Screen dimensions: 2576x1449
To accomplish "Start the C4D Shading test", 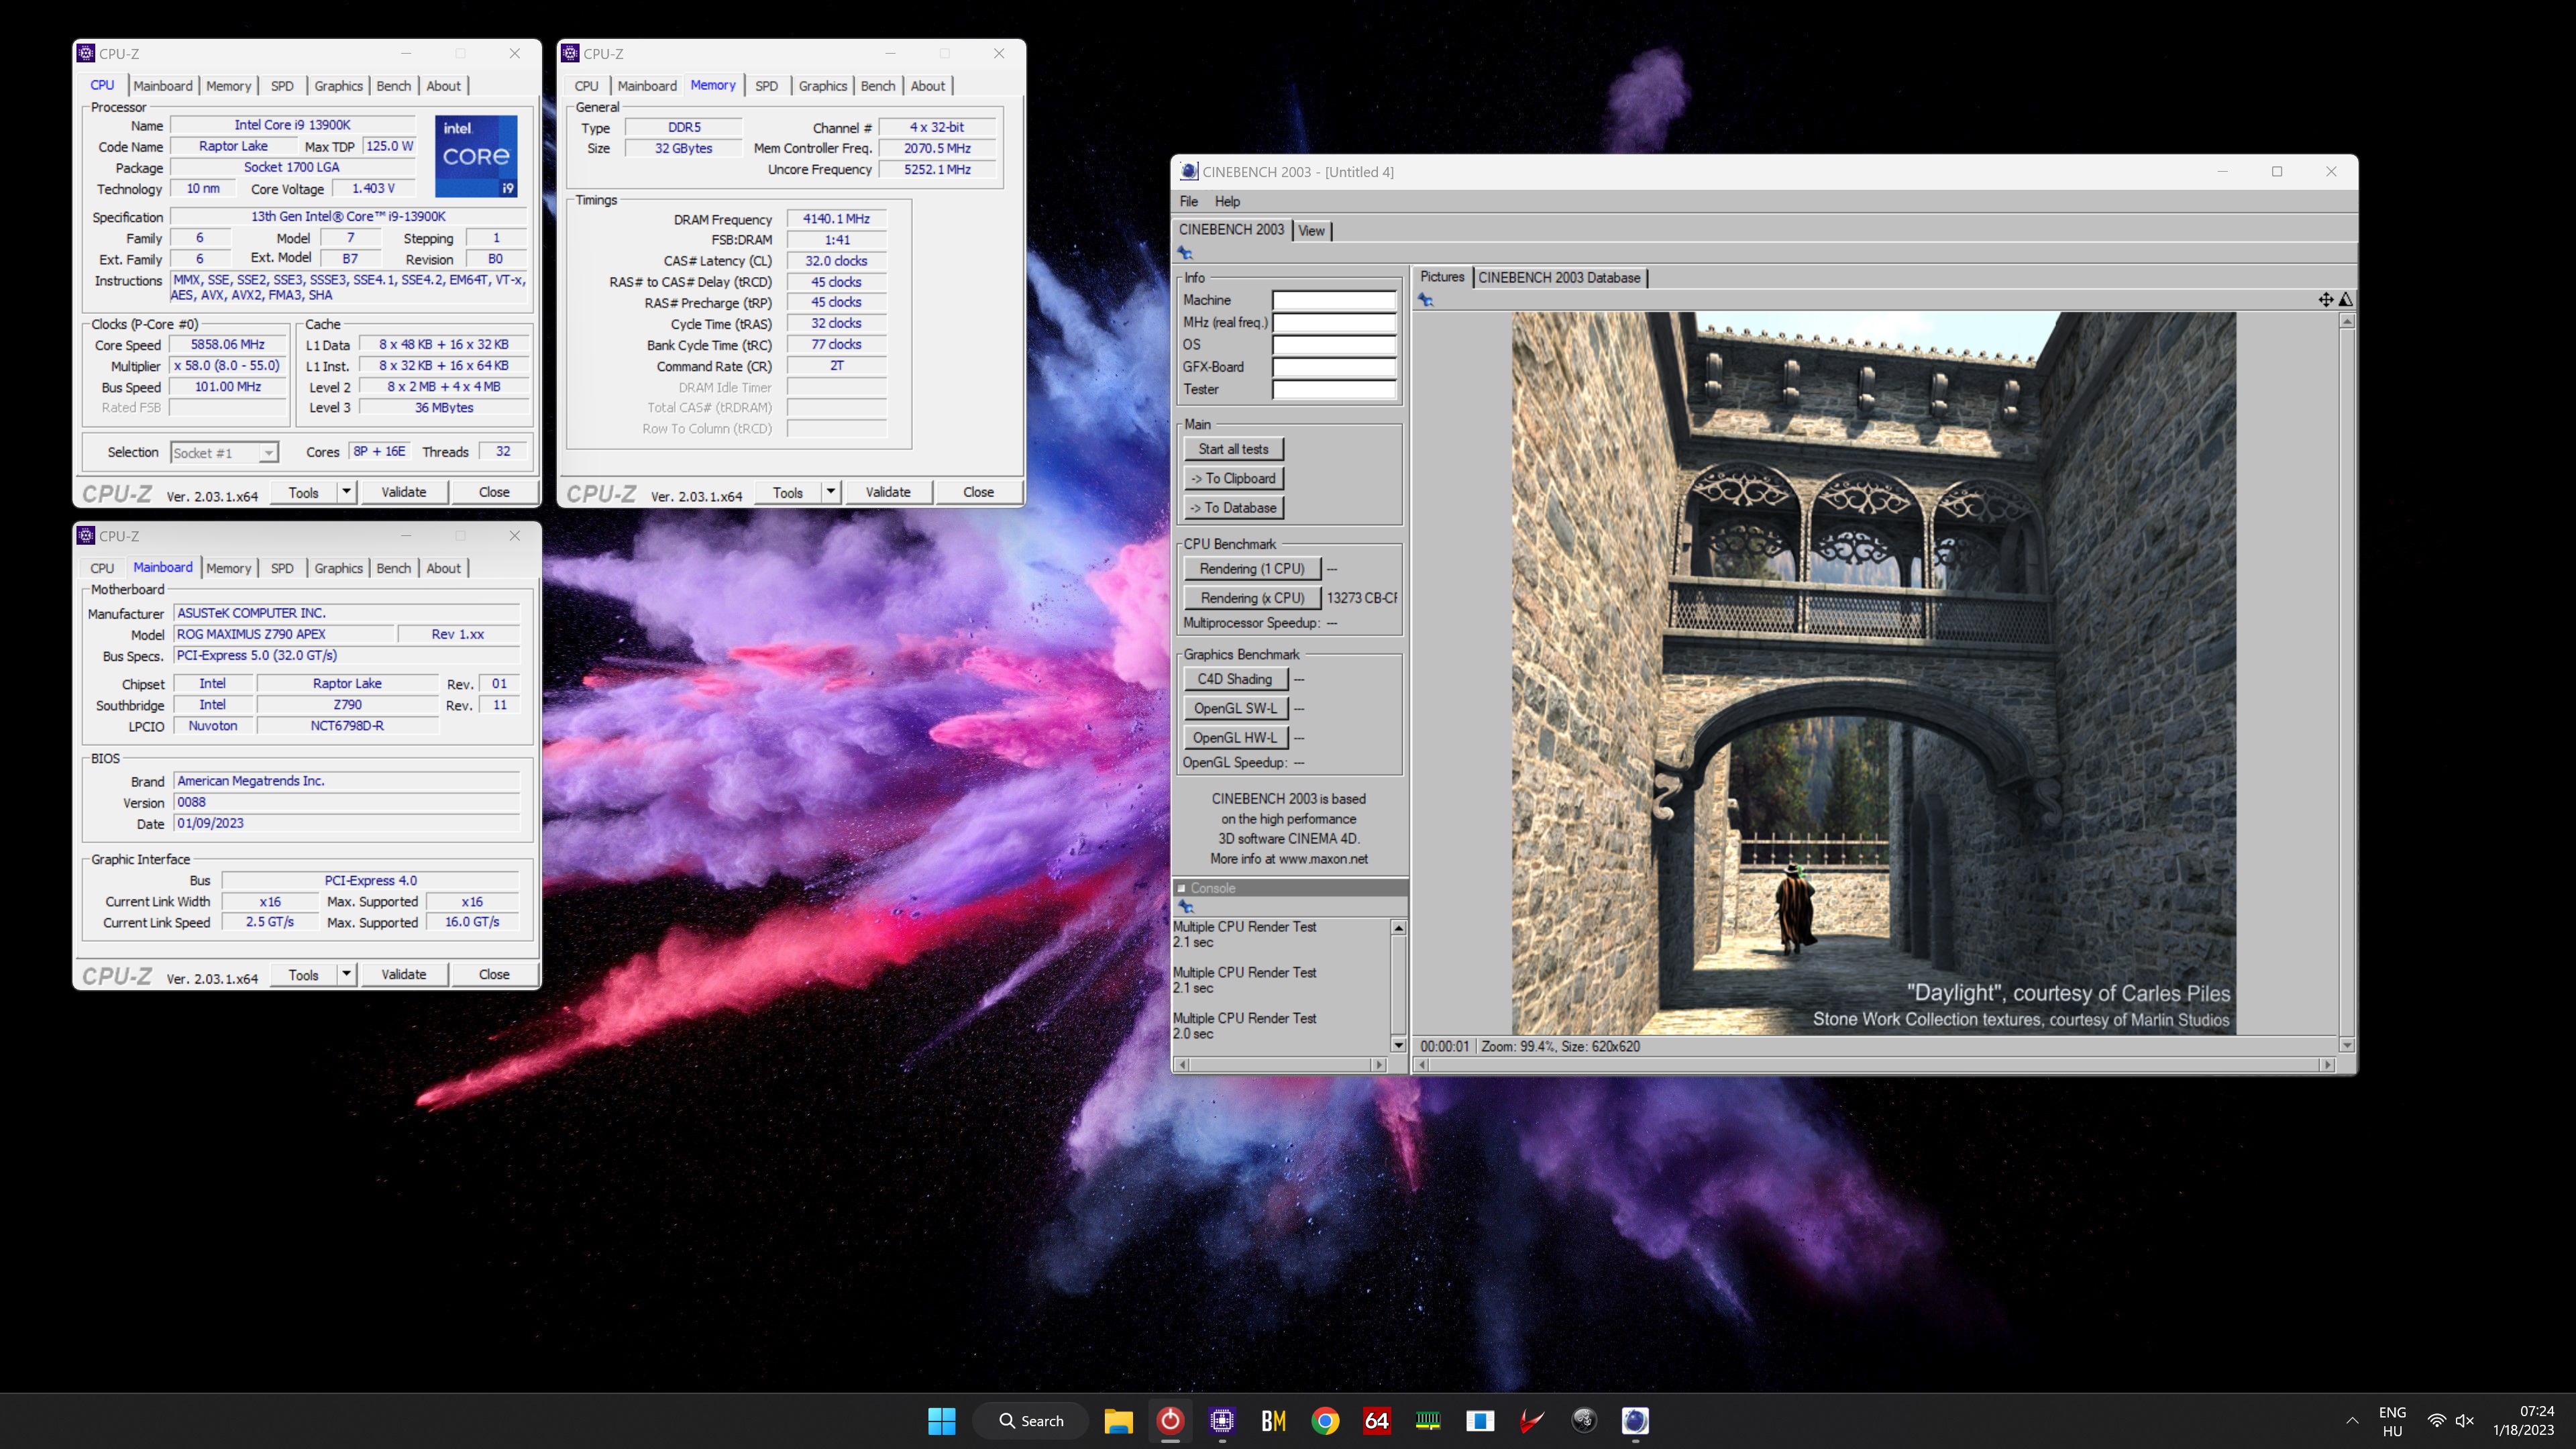I will (x=1235, y=679).
